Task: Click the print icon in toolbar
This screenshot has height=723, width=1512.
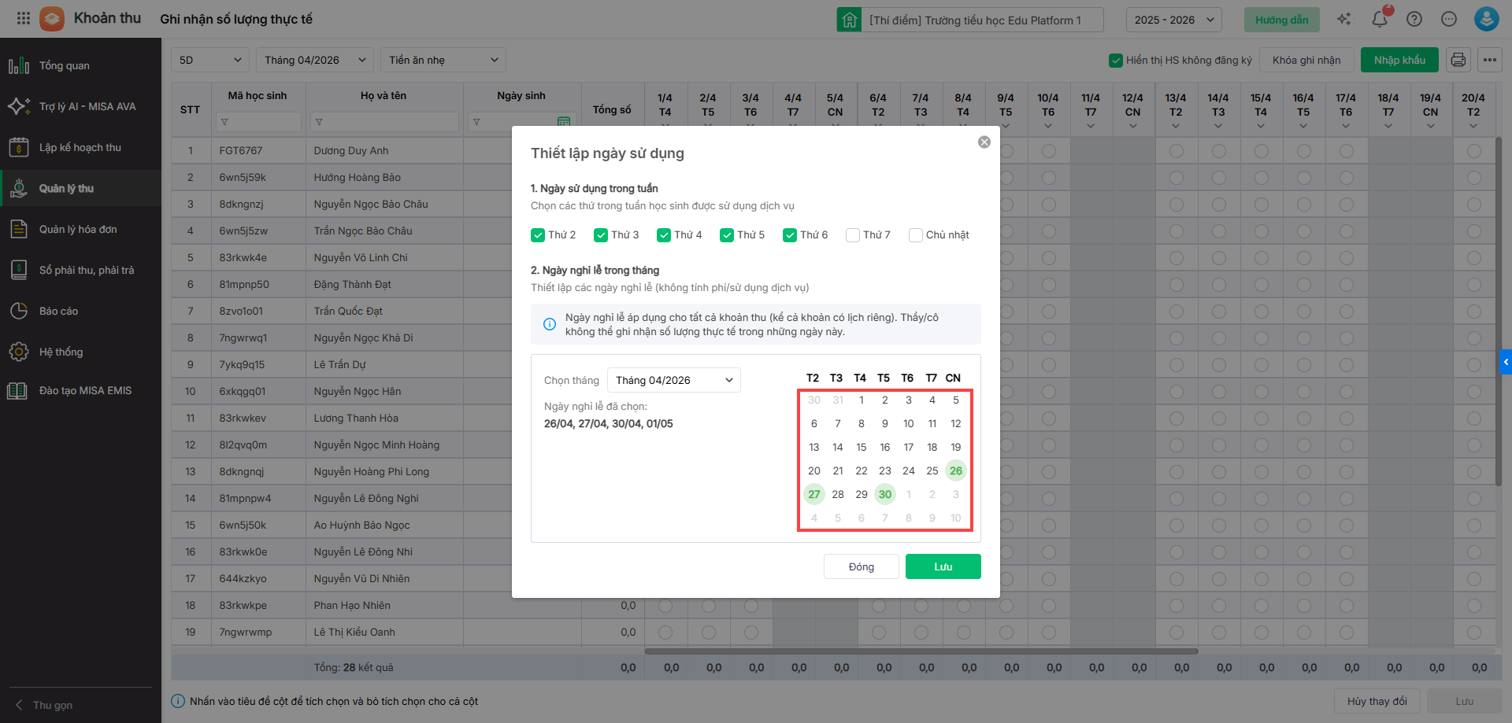Action: pos(1458,60)
